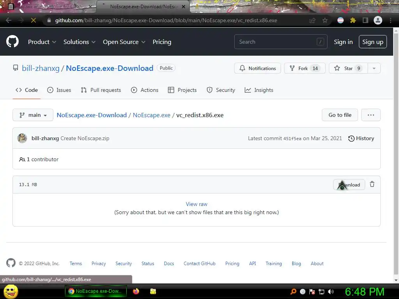Click the Sign in link
Viewport: 399px width, 299px height.
[x=343, y=42]
